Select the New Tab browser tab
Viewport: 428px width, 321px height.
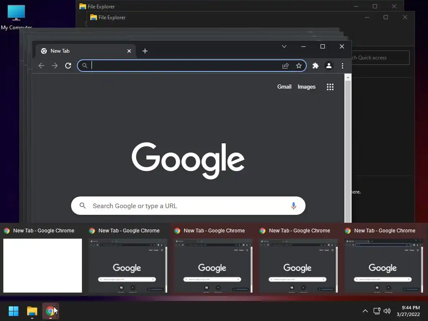pos(86,51)
